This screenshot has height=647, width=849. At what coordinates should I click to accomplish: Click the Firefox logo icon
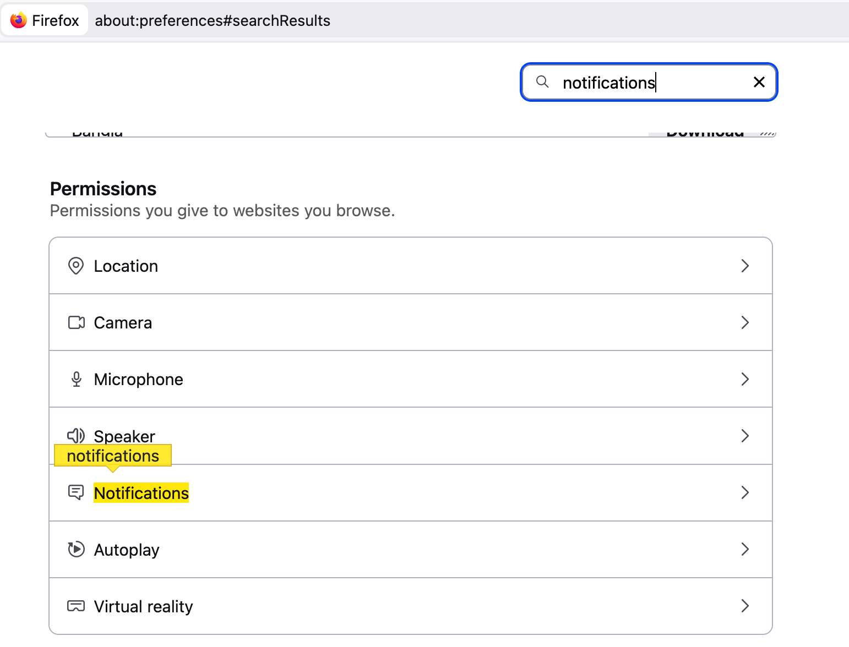[19, 20]
